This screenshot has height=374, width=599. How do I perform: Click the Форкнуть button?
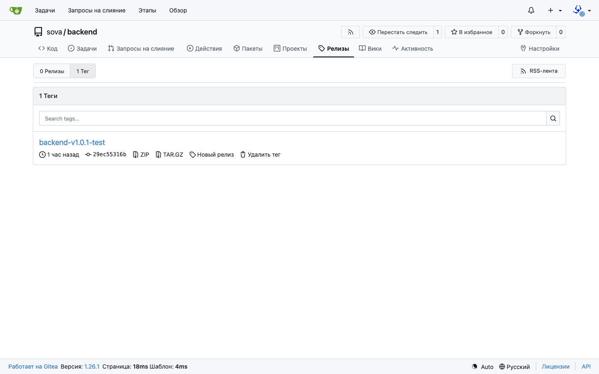[x=534, y=32]
